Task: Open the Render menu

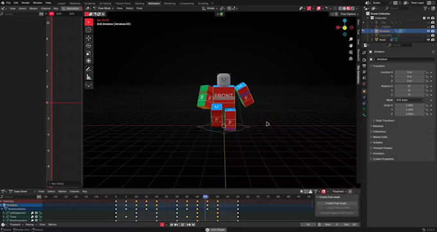Action: (x=26, y=3)
